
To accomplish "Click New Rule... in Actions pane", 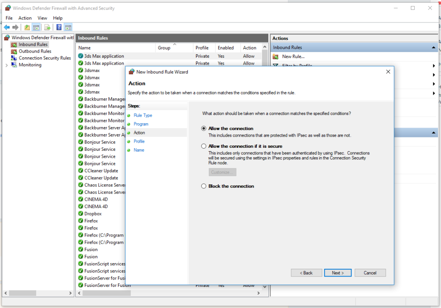I will click(x=293, y=56).
